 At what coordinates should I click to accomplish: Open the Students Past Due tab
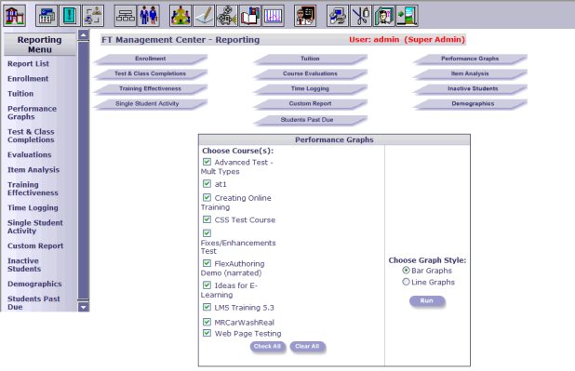tap(310, 120)
